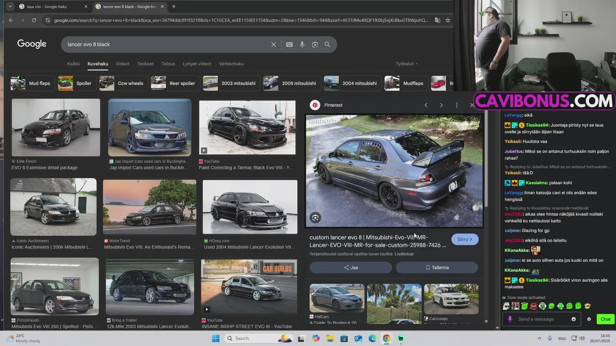The width and height of the screenshot is (616, 346).
Task: Show previous image in preview panel
Action: click(x=426, y=105)
